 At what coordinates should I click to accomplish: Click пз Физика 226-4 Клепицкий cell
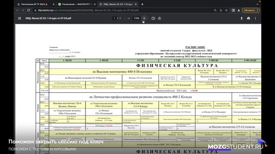(104, 112)
